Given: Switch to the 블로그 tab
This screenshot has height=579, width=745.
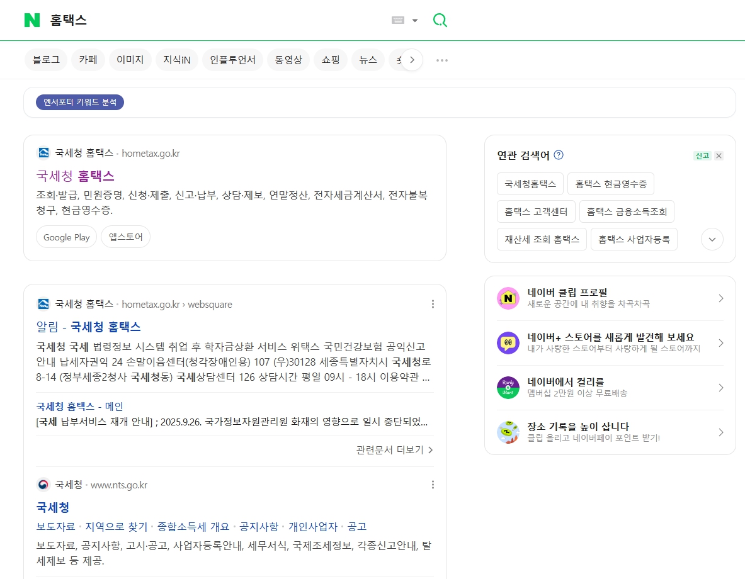Looking at the screenshot, I should coord(45,60).
